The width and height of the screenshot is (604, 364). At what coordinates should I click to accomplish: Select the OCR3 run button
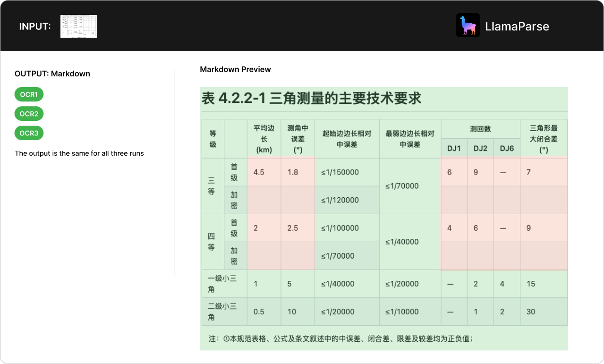(29, 133)
